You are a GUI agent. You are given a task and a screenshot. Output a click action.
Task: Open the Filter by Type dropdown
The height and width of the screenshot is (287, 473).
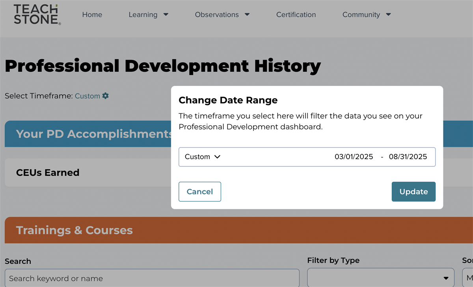point(380,278)
